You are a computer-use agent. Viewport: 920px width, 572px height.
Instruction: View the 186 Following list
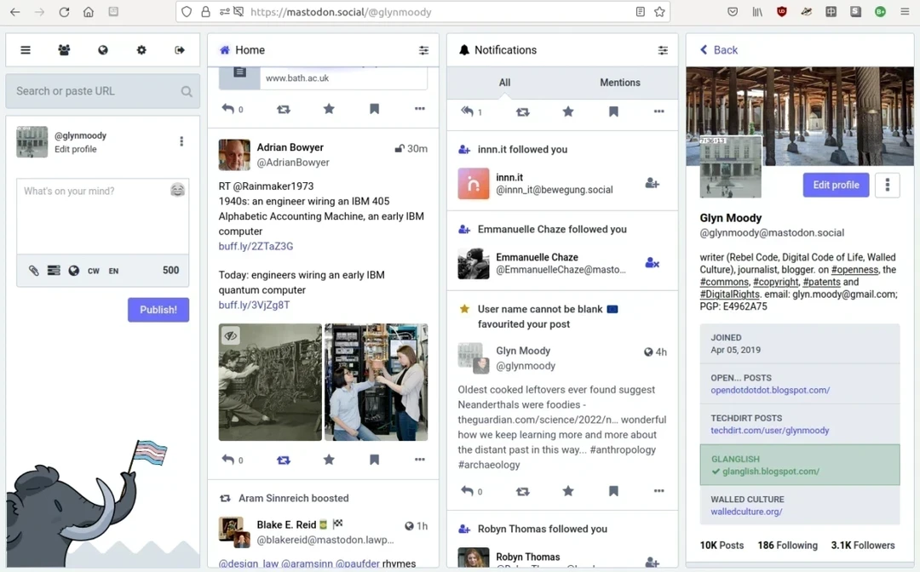787,545
